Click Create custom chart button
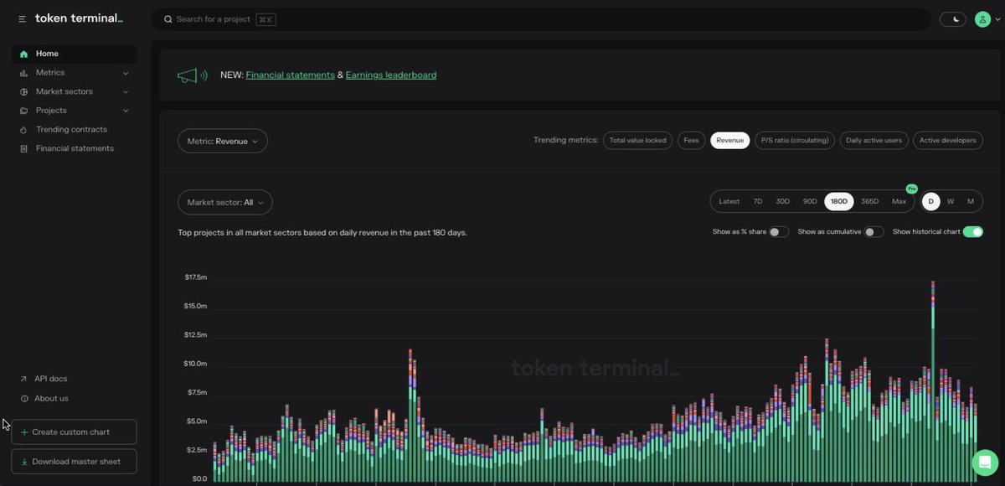The height and width of the screenshot is (486, 1005). pyautogui.click(x=74, y=432)
